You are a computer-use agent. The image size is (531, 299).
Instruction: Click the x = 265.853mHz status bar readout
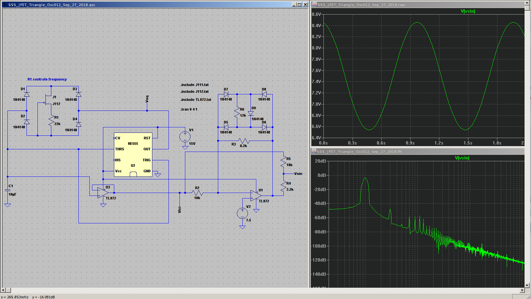tap(15, 297)
